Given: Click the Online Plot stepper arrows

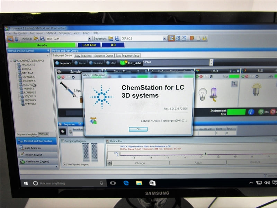Looking at the screenshot, I should click(x=109, y=163).
